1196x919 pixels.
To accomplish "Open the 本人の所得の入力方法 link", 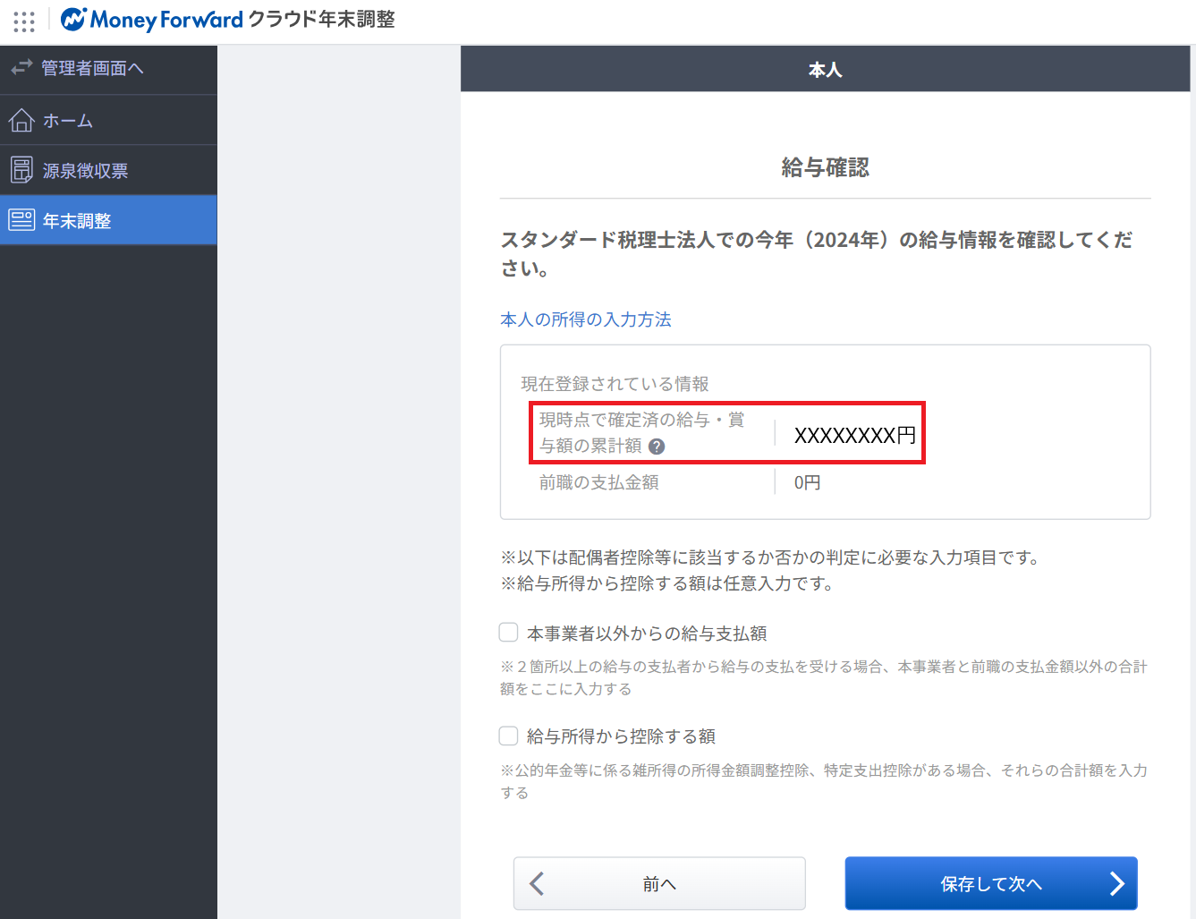I will pos(586,319).
